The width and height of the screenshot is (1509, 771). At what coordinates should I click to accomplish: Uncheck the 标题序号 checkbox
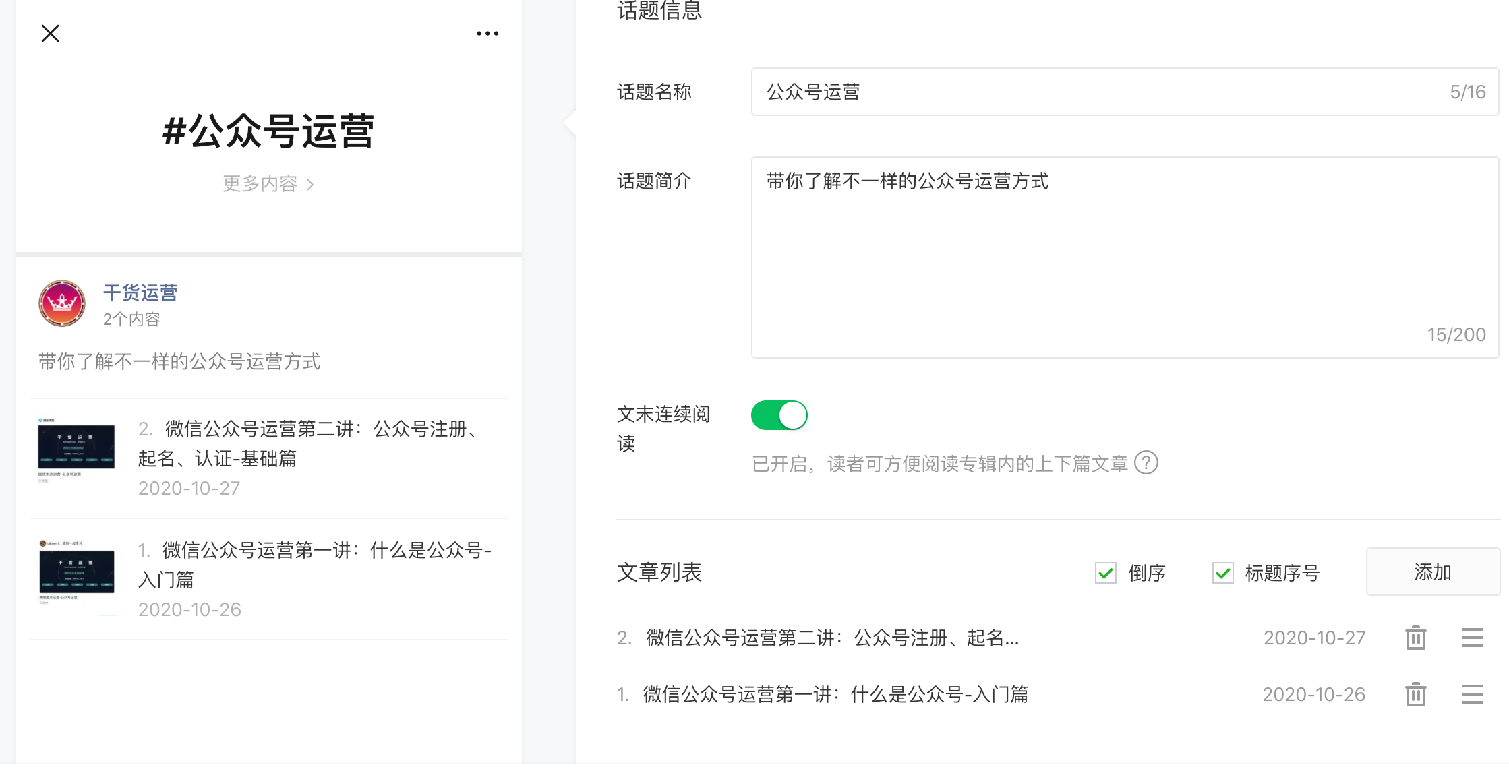[x=1223, y=573]
